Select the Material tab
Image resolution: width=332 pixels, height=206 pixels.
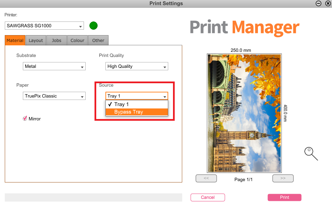coord(15,40)
